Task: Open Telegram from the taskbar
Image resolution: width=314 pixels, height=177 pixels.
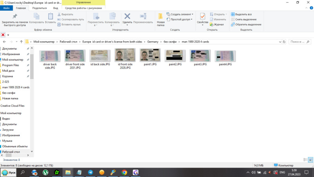Action: point(91,172)
